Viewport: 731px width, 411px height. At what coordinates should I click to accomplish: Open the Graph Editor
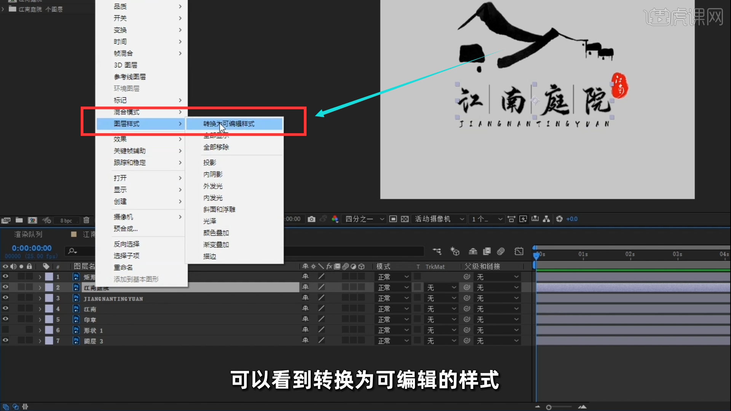[519, 251]
